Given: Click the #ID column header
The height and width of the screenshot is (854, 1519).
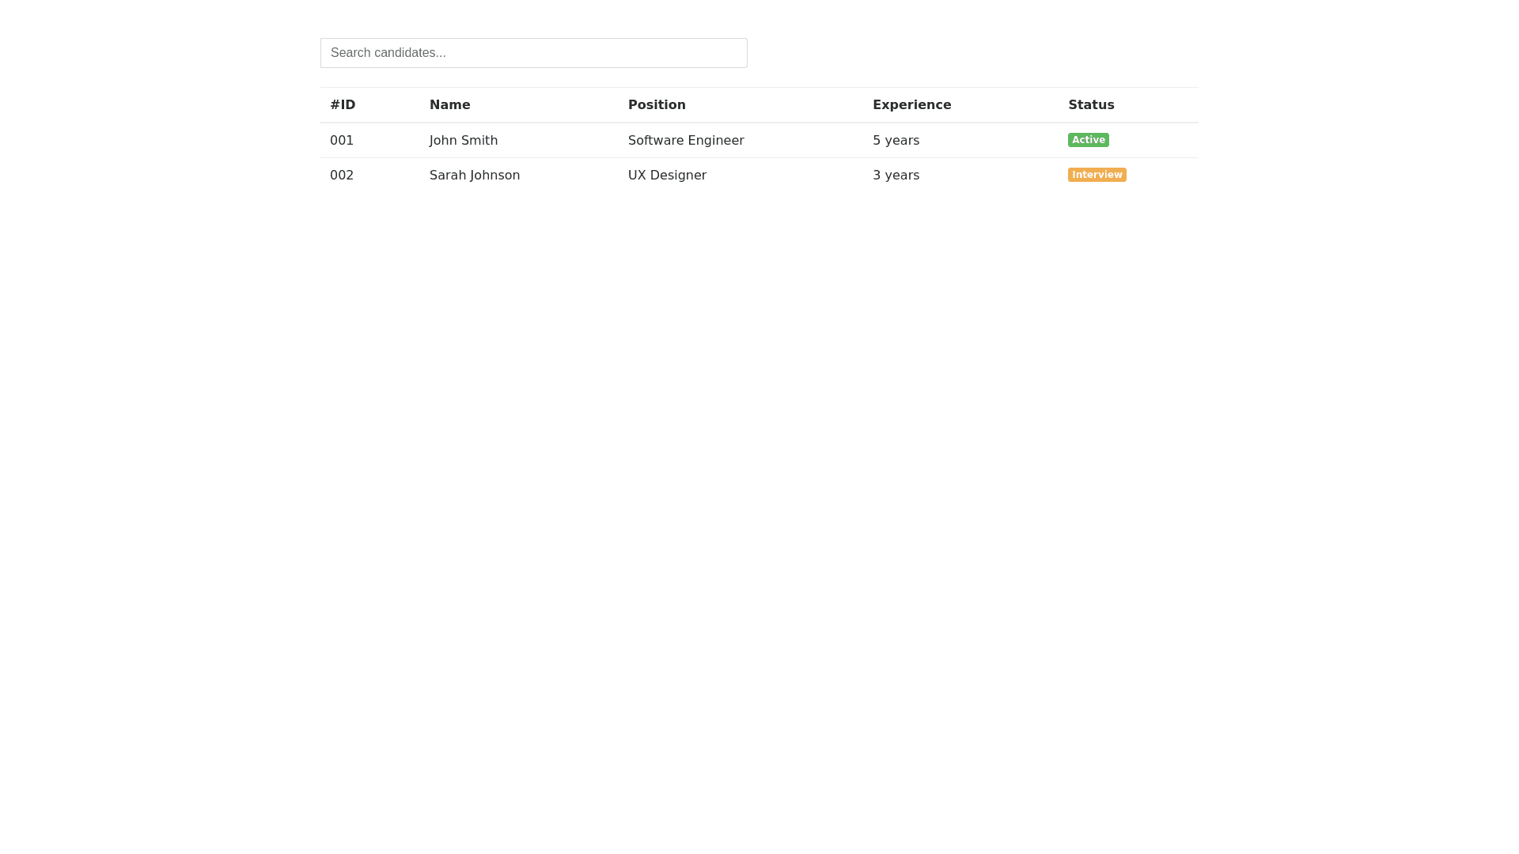Looking at the screenshot, I should [x=343, y=105].
